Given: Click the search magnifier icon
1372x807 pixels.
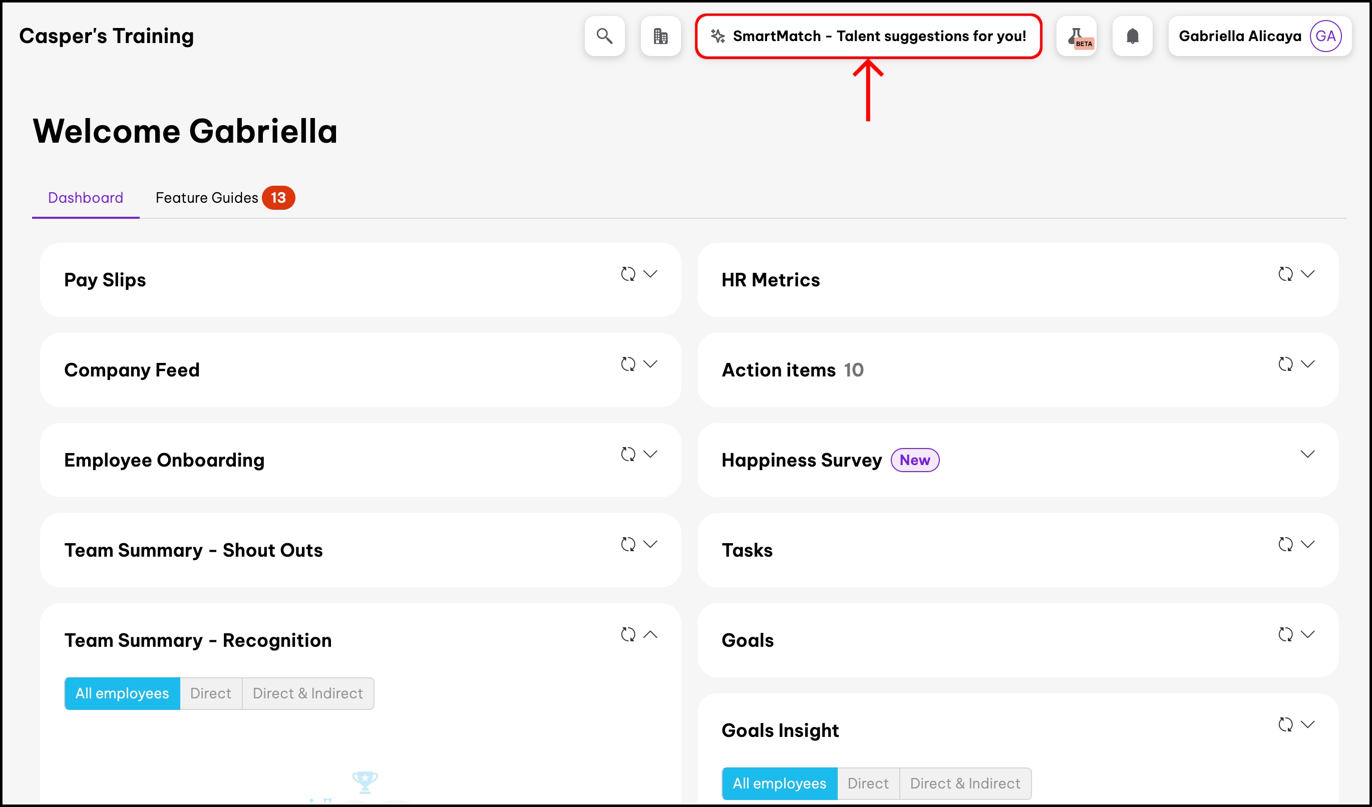Looking at the screenshot, I should click(x=604, y=36).
